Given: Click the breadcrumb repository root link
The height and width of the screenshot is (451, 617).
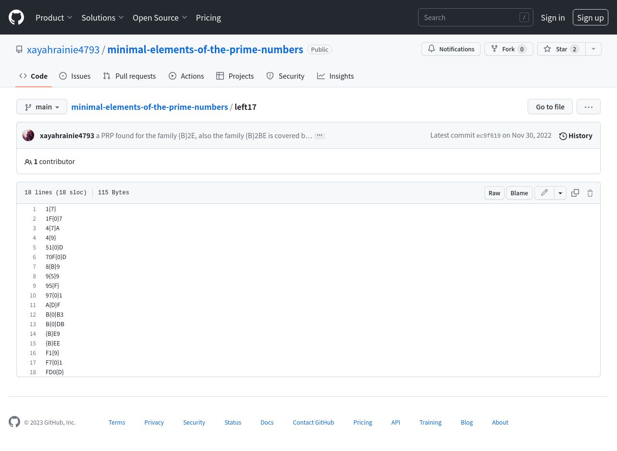Looking at the screenshot, I should (x=149, y=107).
